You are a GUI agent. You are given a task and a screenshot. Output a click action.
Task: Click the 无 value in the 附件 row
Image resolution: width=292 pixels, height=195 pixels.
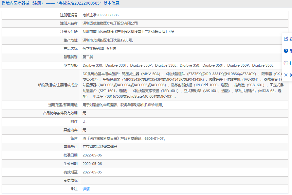[84, 122]
